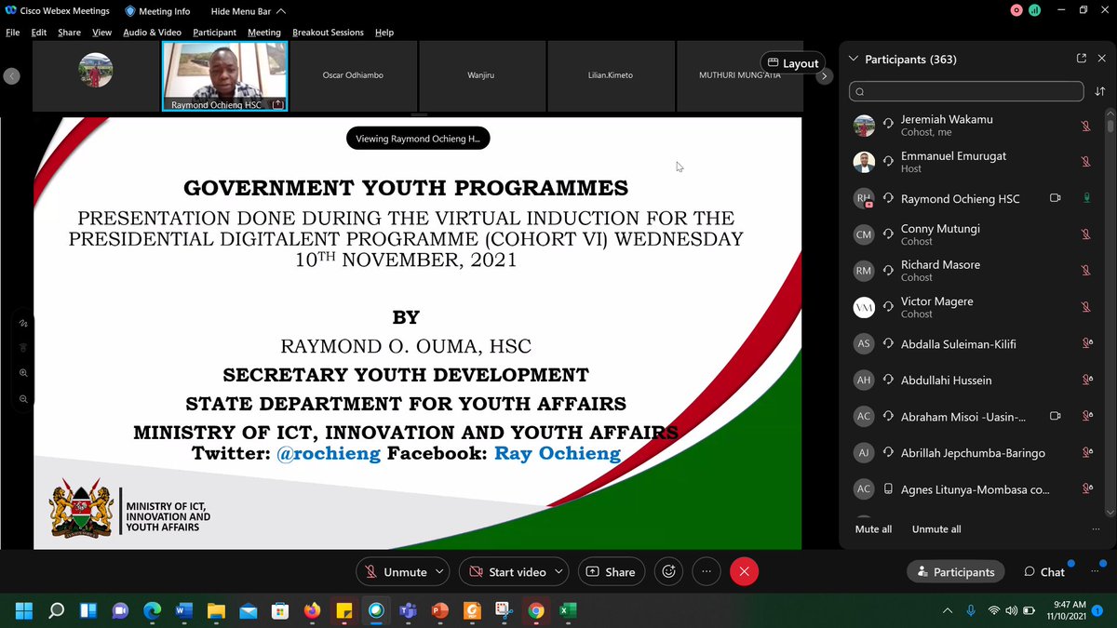Open reactions emoji button in meeting controls
The width and height of the screenshot is (1117, 628).
pos(666,571)
